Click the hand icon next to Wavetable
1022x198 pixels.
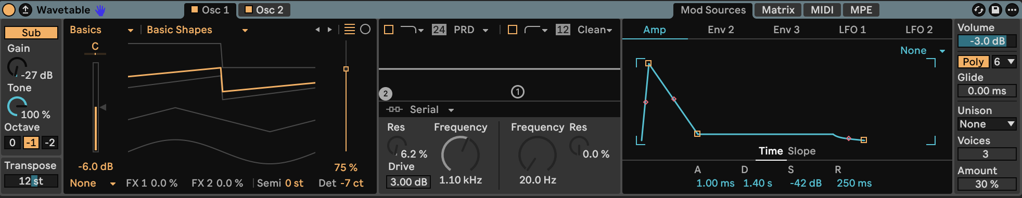tap(100, 10)
